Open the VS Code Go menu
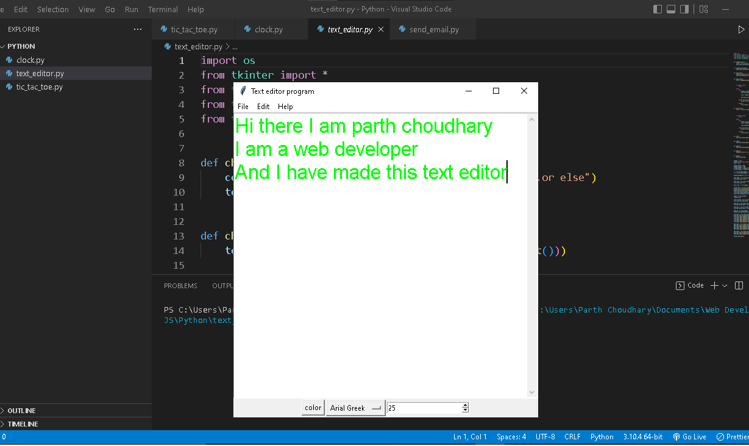Image resolution: width=749 pixels, height=446 pixels. 110,9
